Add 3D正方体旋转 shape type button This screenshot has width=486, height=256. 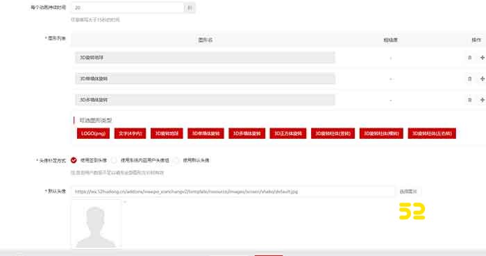coord(288,133)
